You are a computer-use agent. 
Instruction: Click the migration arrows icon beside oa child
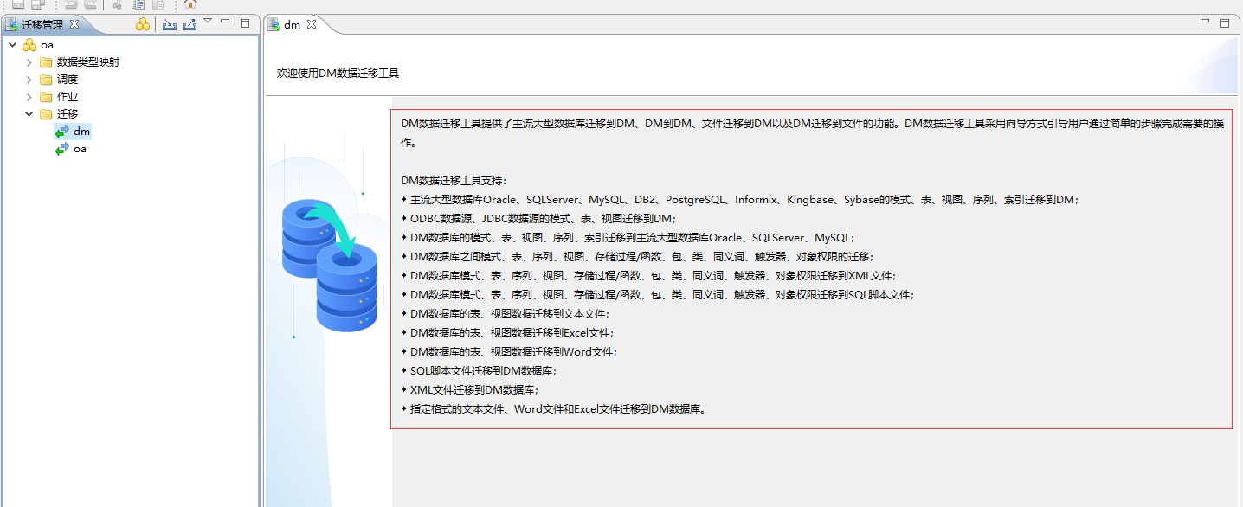[x=61, y=149]
